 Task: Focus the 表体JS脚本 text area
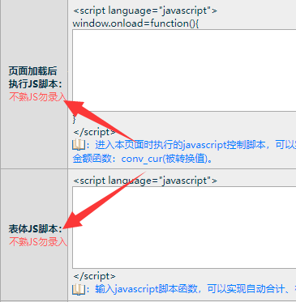point(184,228)
